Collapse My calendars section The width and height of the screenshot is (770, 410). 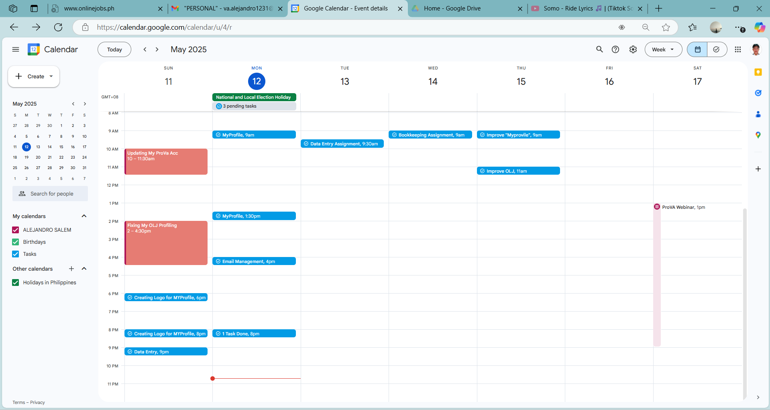[x=84, y=216]
